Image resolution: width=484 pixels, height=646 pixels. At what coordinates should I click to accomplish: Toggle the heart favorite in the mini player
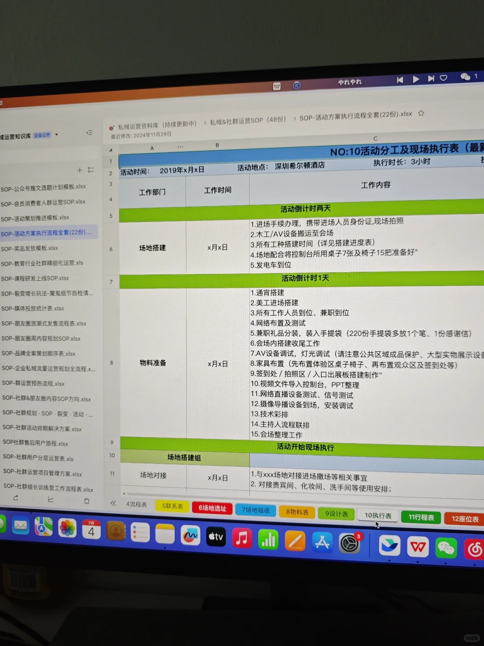pos(443,78)
